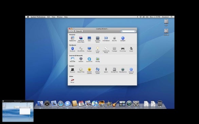Open the Energy Saver preference pane
This screenshot has height=124, width=199.
point(97,50)
